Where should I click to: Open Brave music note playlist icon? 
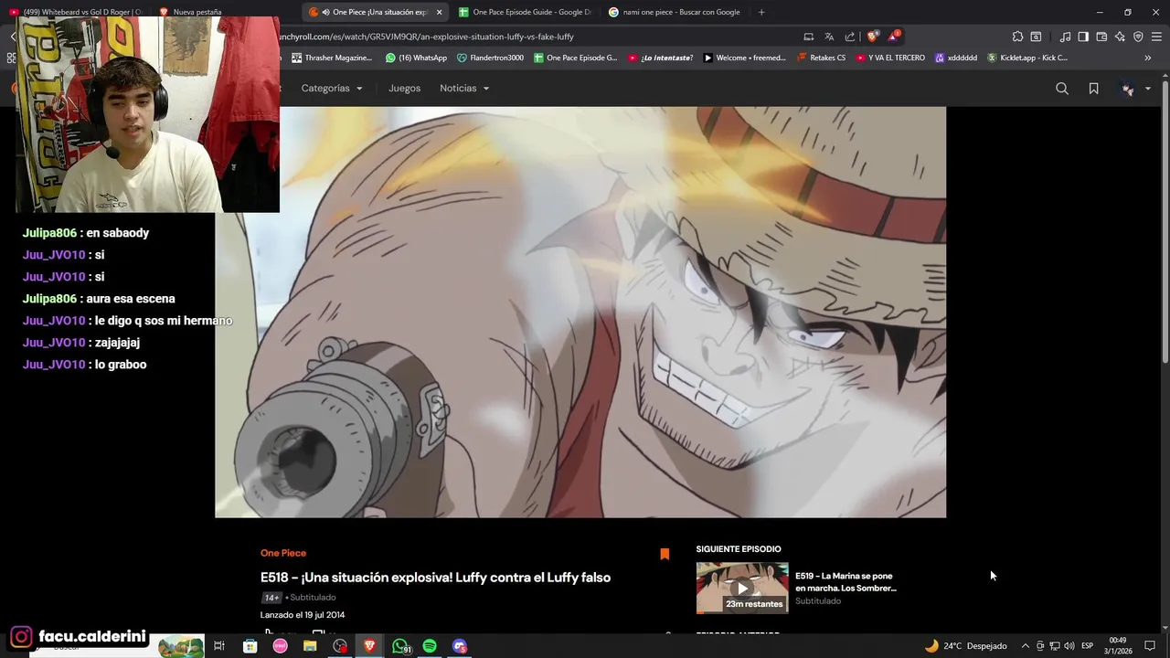coord(1065,37)
